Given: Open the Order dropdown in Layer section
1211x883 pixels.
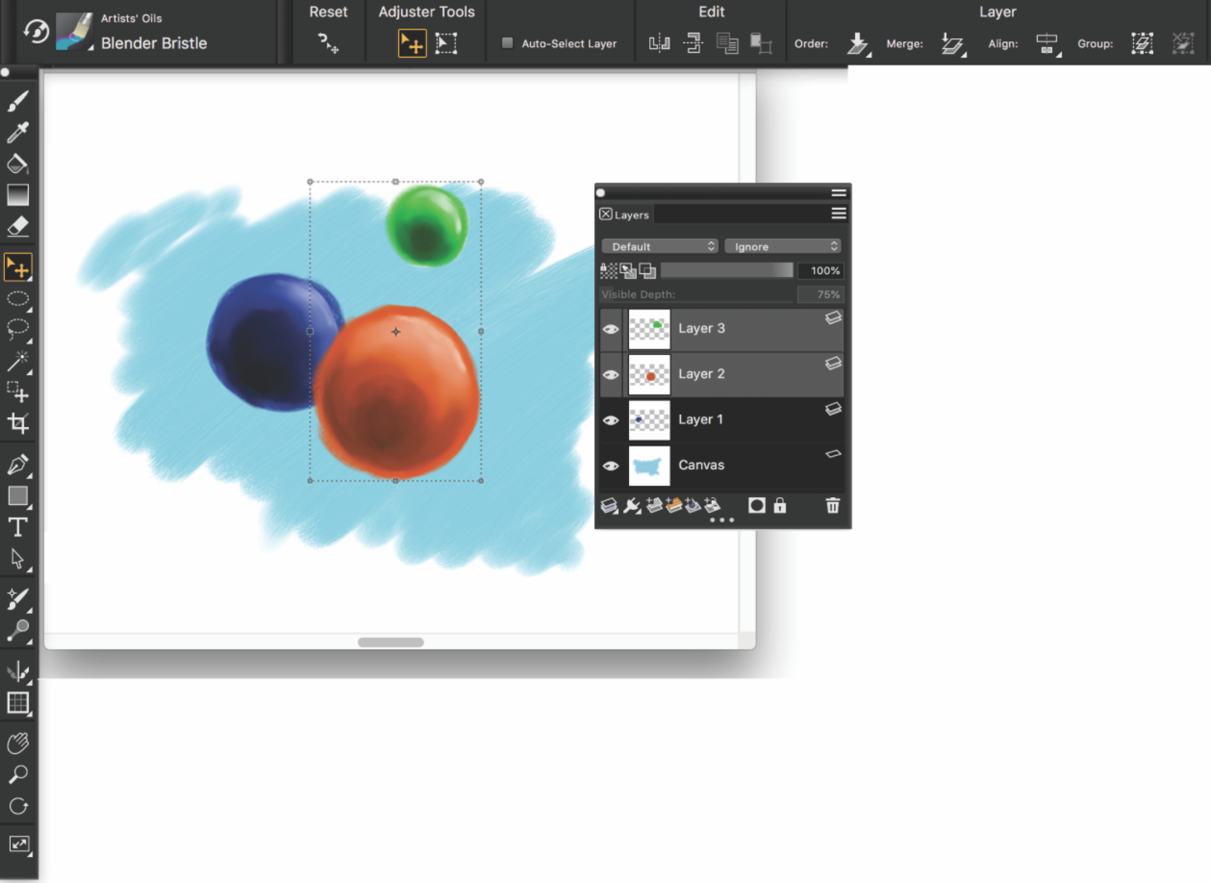Looking at the screenshot, I should 858,43.
